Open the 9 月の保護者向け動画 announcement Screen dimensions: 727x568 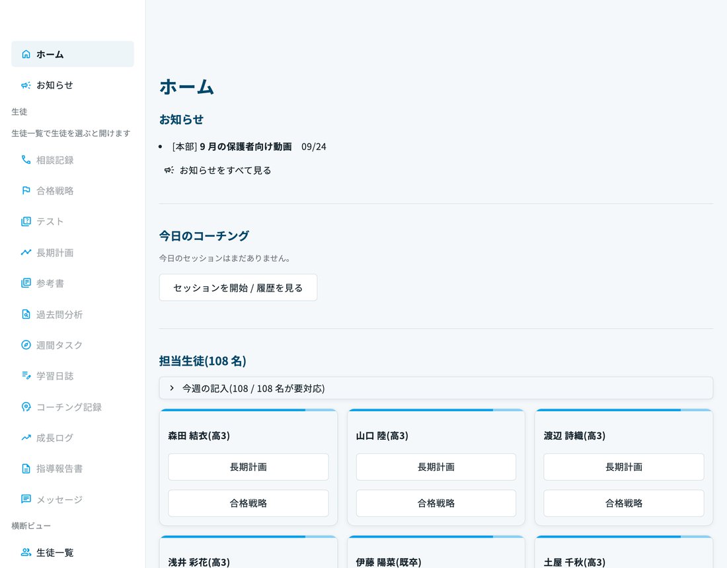click(x=246, y=147)
